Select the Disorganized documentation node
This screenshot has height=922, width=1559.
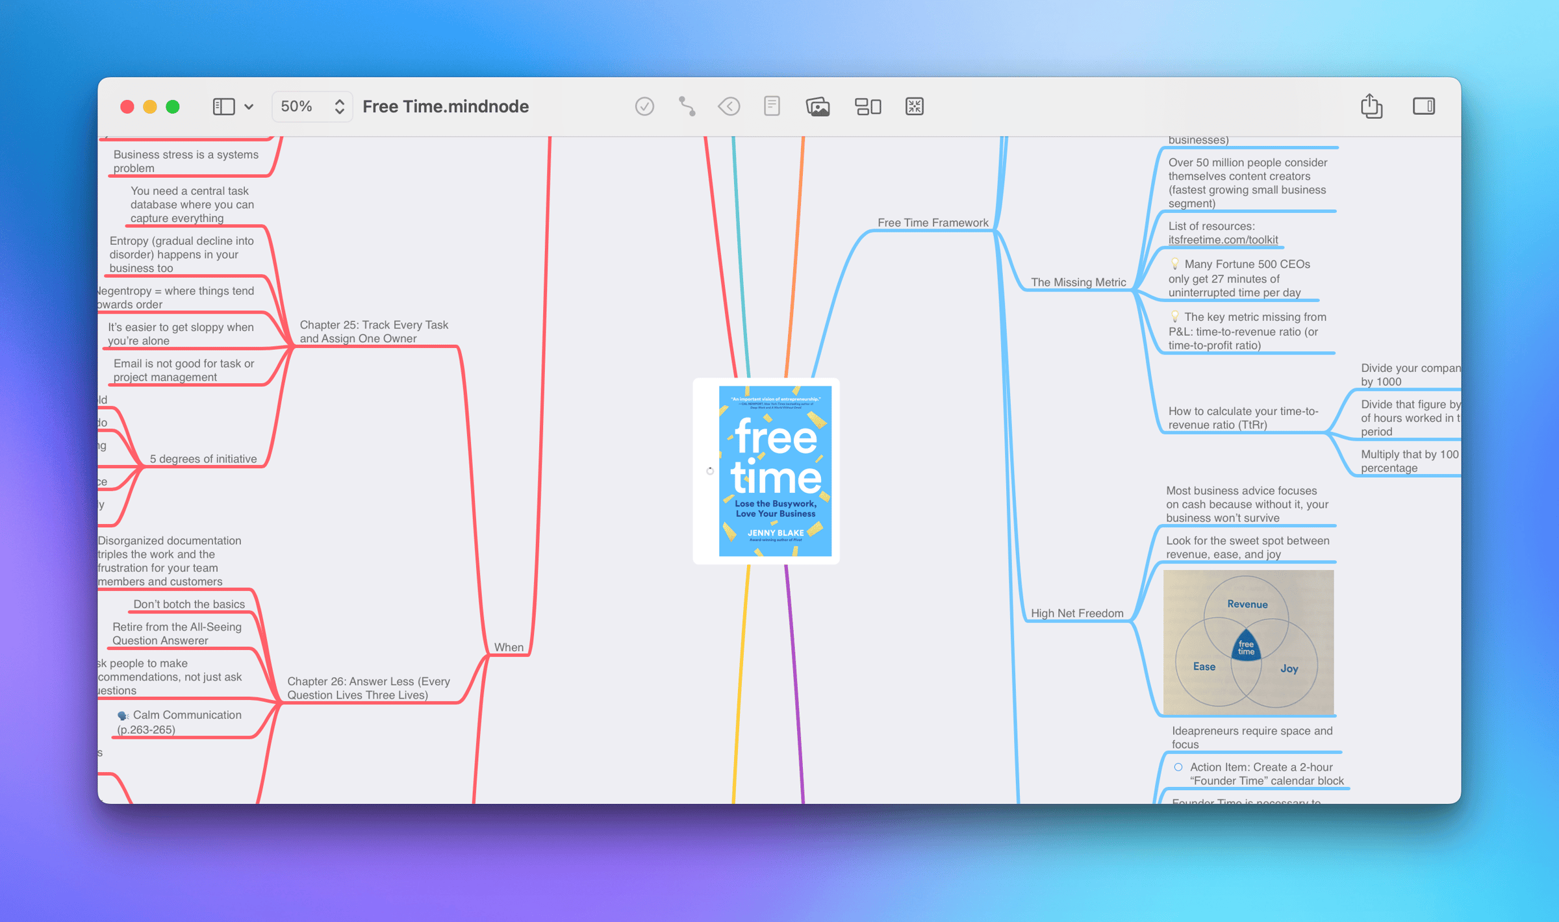(x=170, y=561)
